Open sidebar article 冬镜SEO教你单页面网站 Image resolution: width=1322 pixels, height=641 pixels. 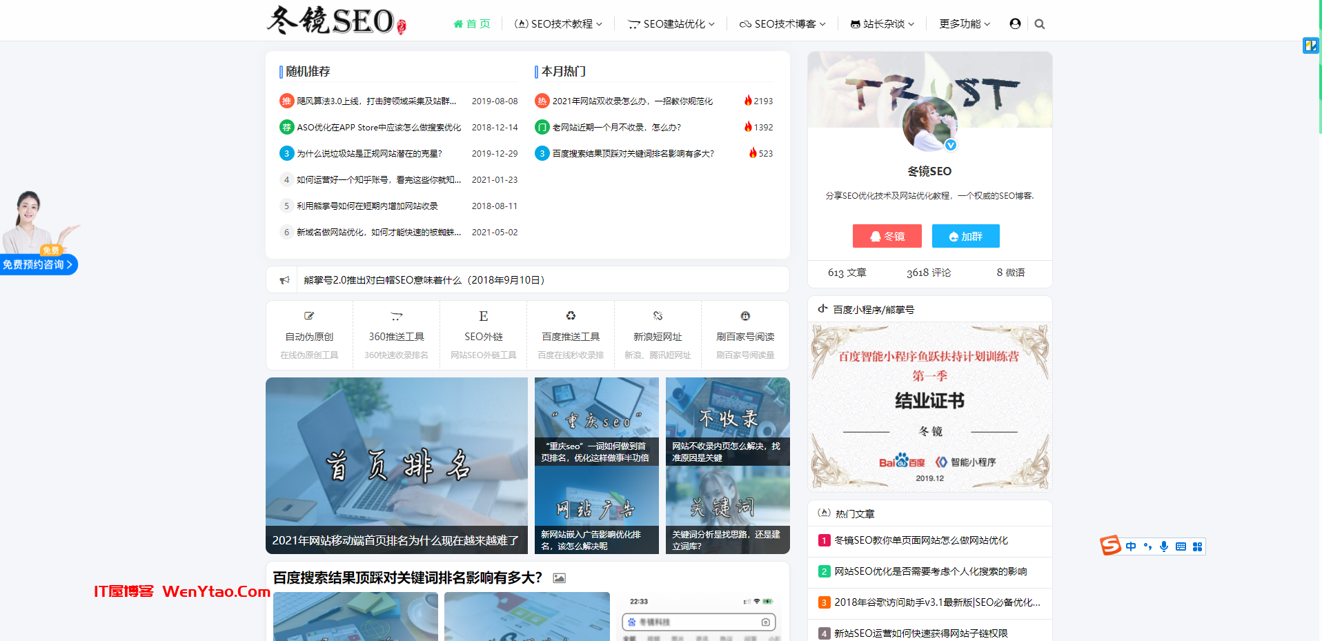(921, 540)
